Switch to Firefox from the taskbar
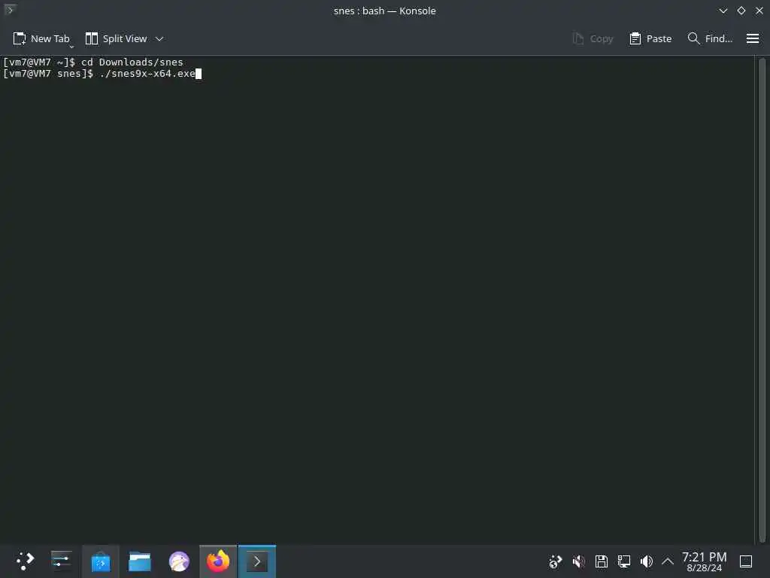 click(218, 561)
